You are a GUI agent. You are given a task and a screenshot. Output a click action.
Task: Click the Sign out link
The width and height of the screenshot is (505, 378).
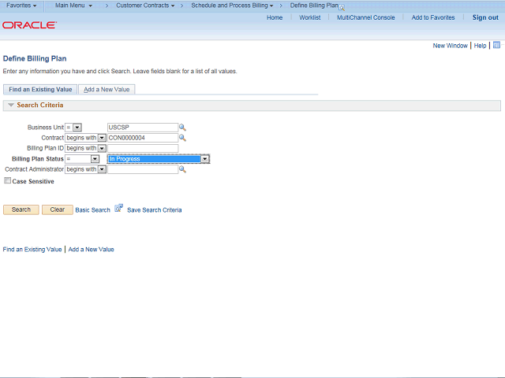point(485,17)
